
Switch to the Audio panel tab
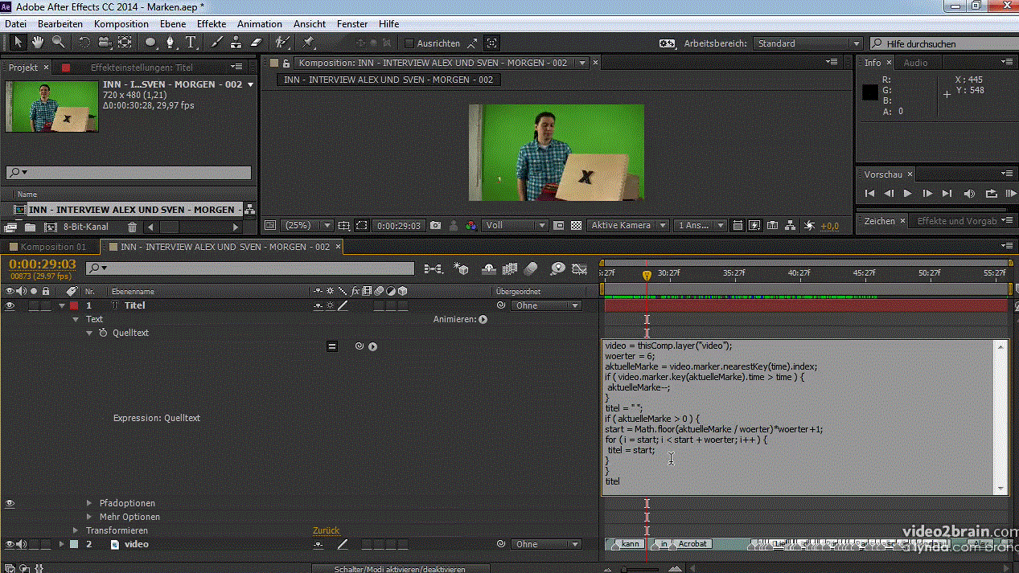915,63
